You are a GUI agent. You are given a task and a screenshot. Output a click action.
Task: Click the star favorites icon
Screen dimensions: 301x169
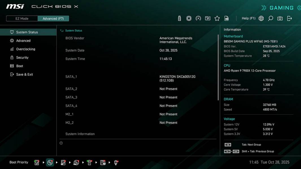click(217, 18)
